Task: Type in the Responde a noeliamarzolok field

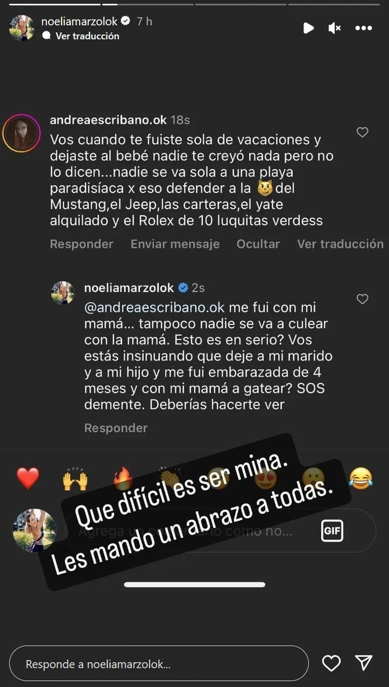Action: pos(159,664)
